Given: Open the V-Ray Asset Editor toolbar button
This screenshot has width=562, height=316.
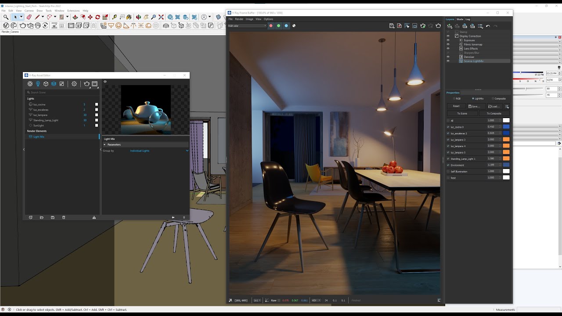Looking at the screenshot, I should pyautogui.click(x=6, y=25).
